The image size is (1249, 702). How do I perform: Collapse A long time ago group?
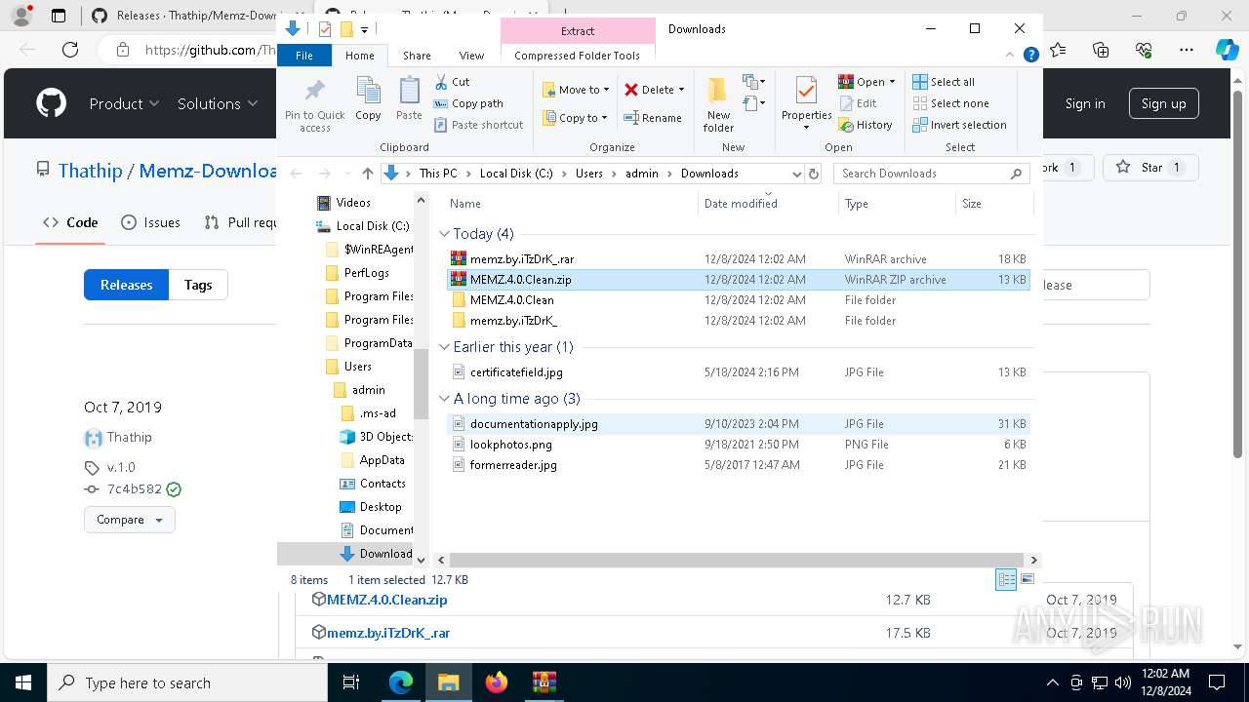tap(445, 399)
